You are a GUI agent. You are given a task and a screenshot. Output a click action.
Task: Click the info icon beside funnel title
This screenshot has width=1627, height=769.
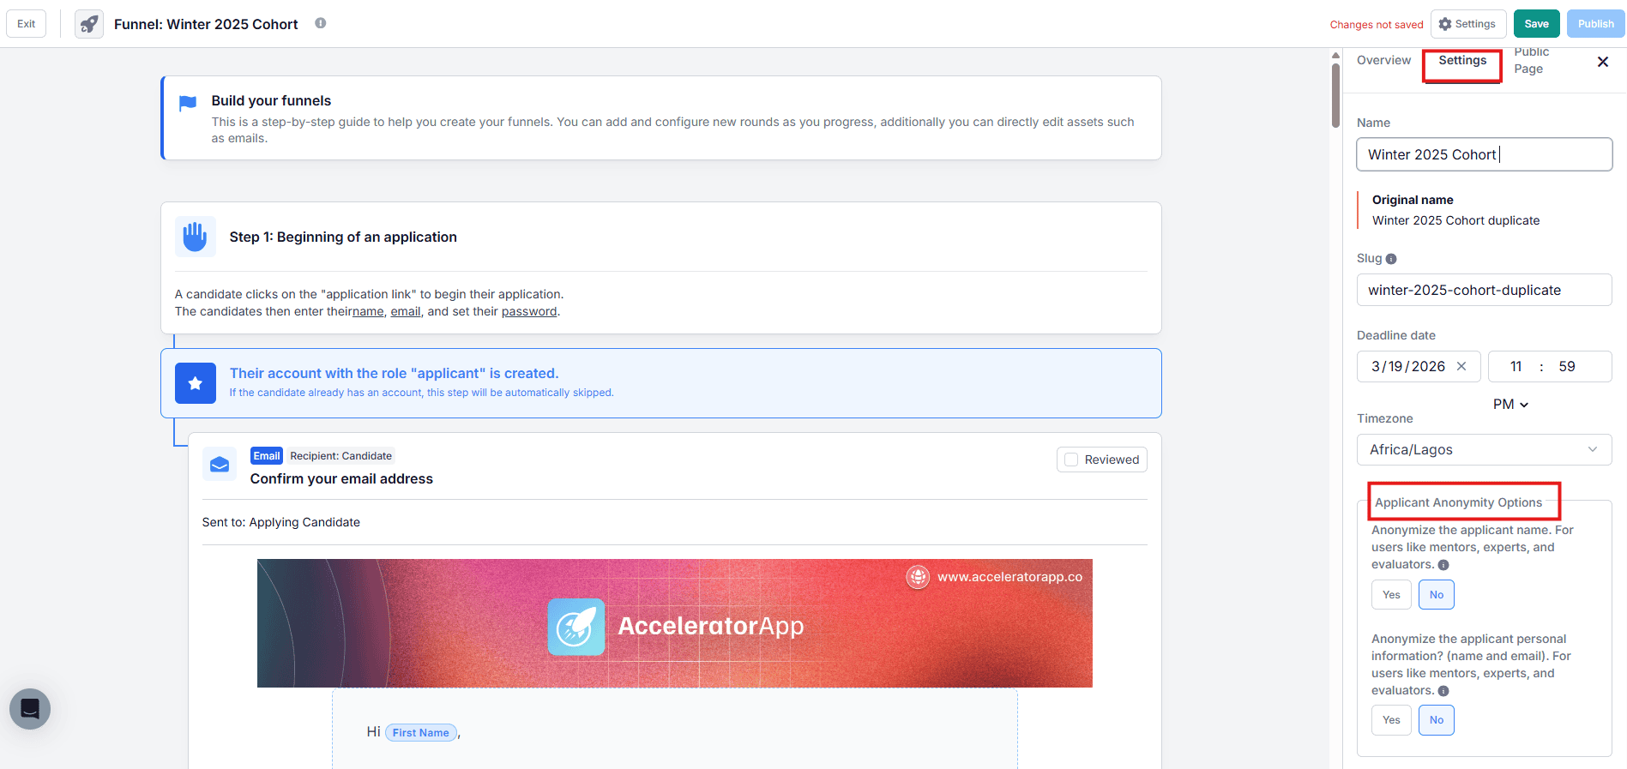click(320, 23)
